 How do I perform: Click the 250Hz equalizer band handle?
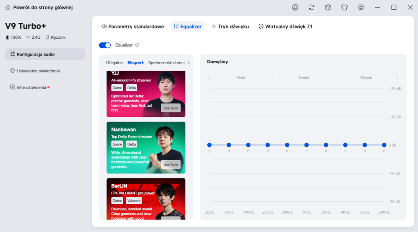[268, 145]
